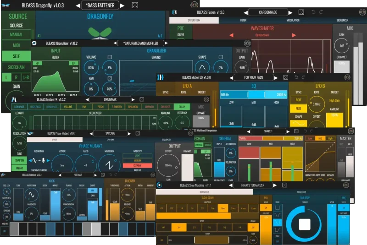Open Motion EQ settings gear
The width and height of the screenshot is (367, 245).
347,77
